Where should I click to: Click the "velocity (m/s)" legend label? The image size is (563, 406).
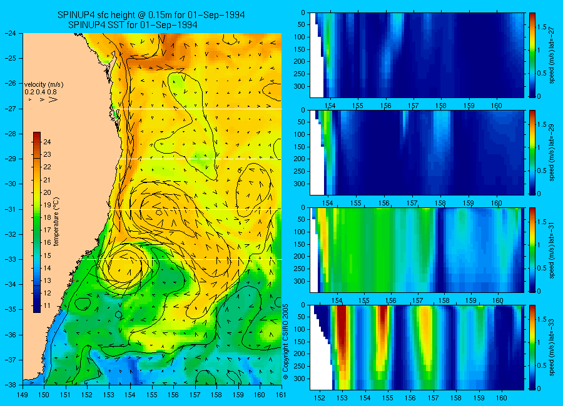point(44,85)
